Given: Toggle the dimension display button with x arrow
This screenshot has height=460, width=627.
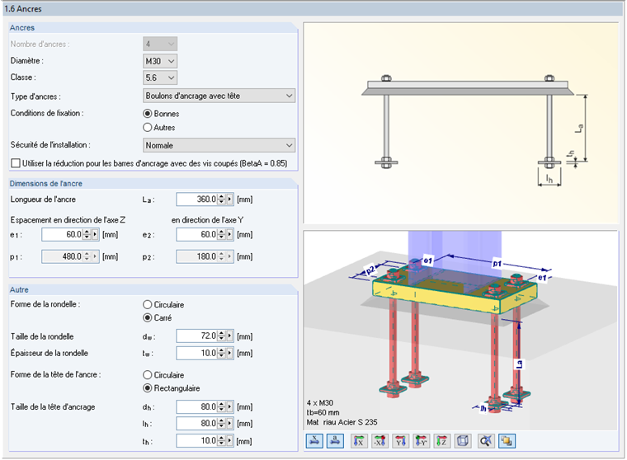Looking at the screenshot, I should click(314, 441).
